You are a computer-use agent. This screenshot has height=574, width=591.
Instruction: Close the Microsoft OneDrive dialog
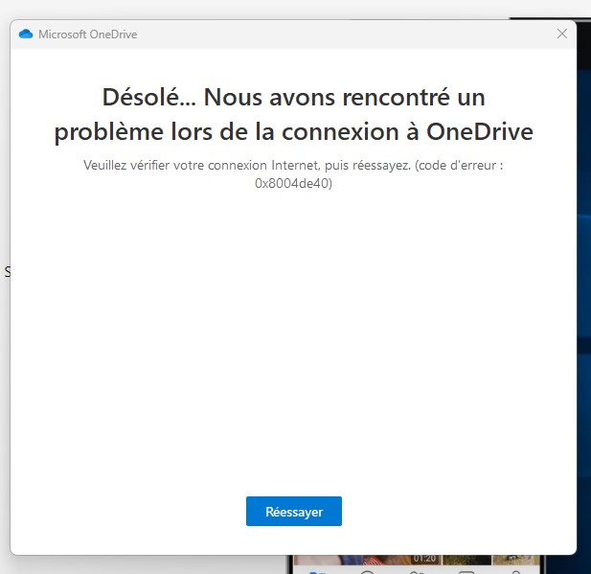pos(562,34)
